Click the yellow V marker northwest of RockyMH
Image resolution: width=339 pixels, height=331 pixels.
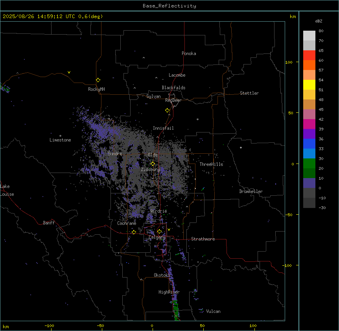69,72
